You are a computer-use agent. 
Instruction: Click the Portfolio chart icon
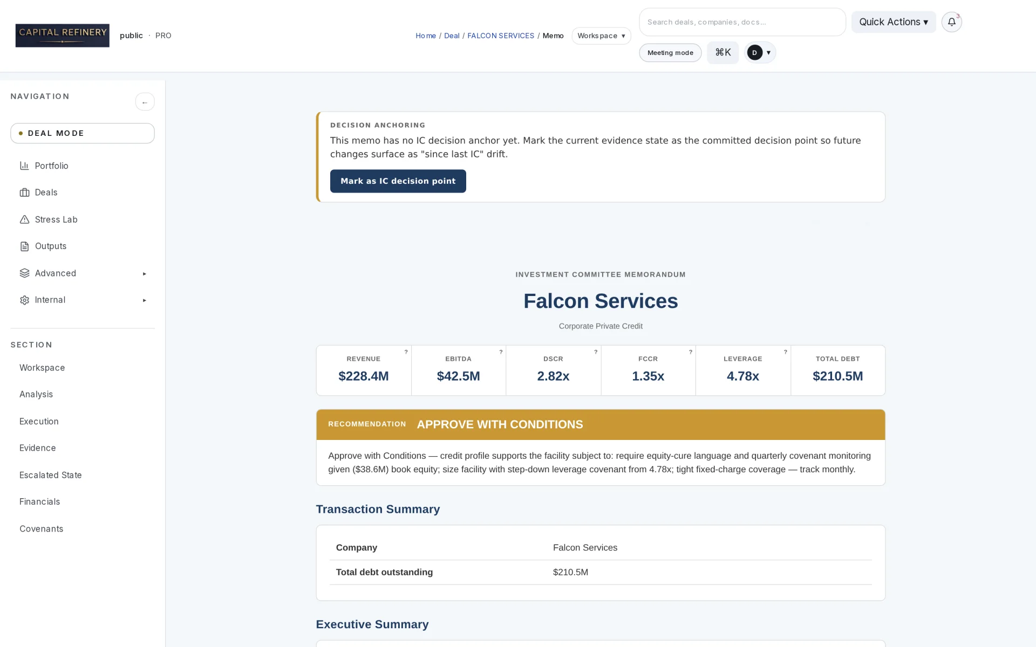(24, 166)
